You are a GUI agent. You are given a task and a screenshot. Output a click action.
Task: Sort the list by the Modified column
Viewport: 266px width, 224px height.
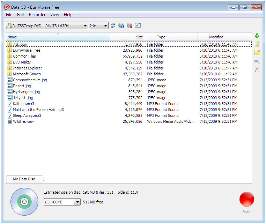[216, 37]
